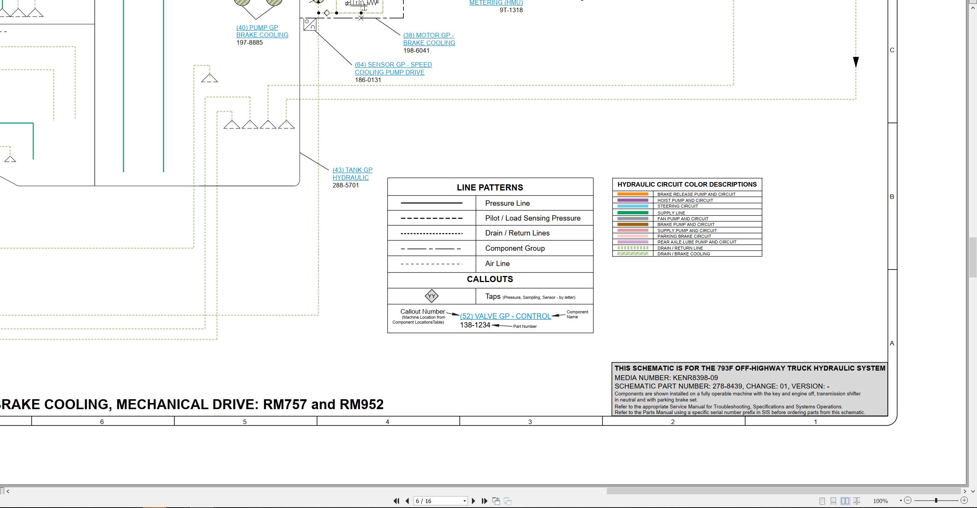Click the CALLOUTS heading

490,279
